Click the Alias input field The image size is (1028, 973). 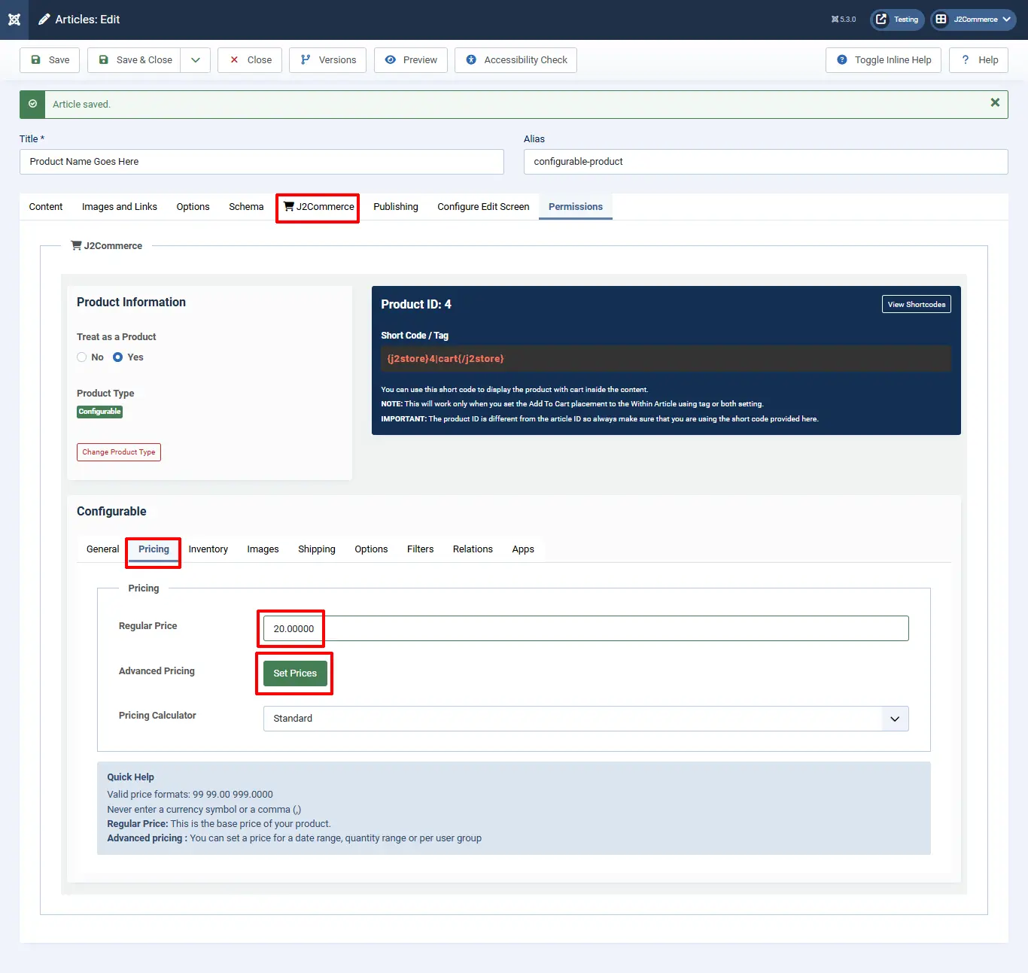(x=765, y=162)
